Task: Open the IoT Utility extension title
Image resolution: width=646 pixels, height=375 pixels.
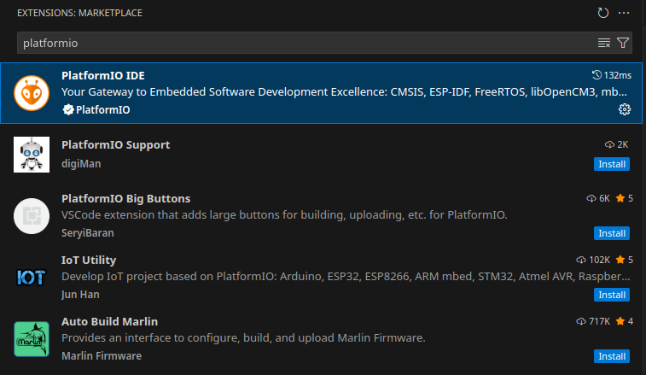Action: tap(89, 260)
